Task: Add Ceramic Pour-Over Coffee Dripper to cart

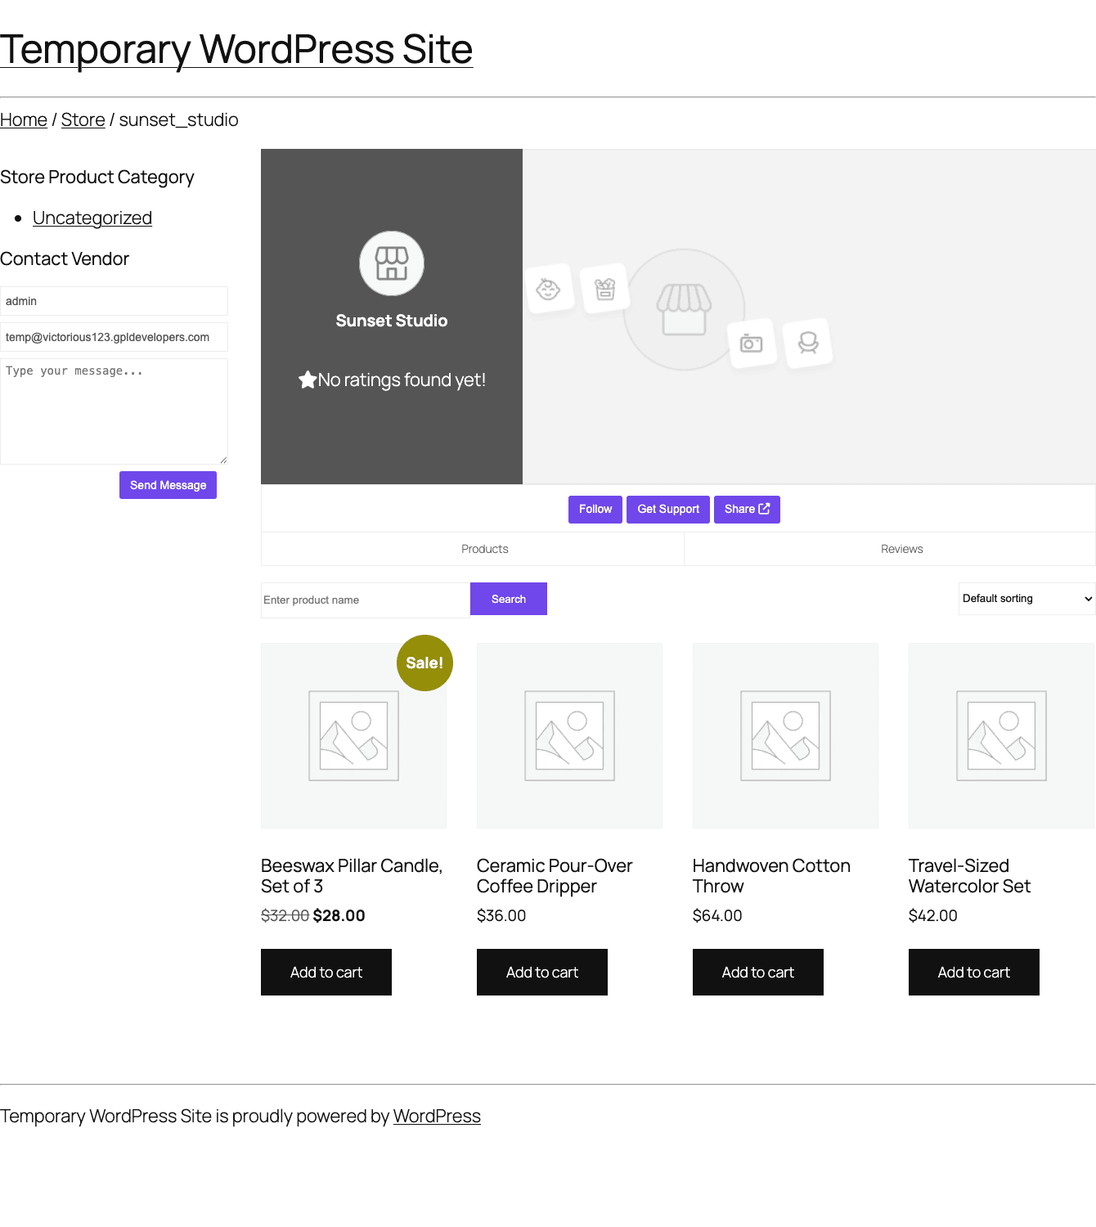Action: [x=542, y=972]
